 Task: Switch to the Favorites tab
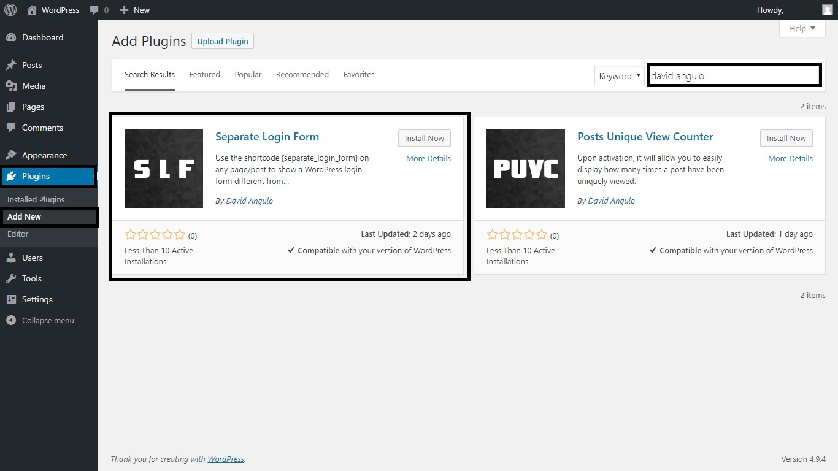359,75
